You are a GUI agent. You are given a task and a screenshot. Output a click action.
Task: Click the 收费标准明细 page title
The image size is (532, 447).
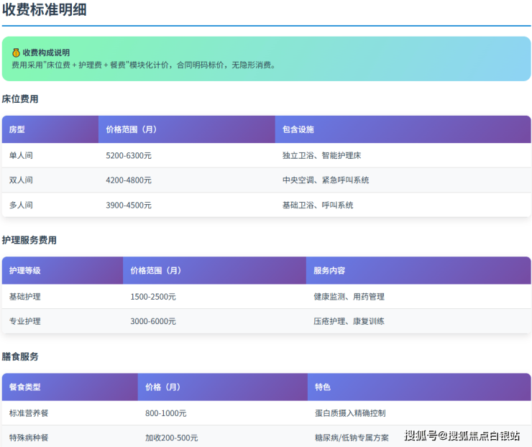[x=45, y=10]
